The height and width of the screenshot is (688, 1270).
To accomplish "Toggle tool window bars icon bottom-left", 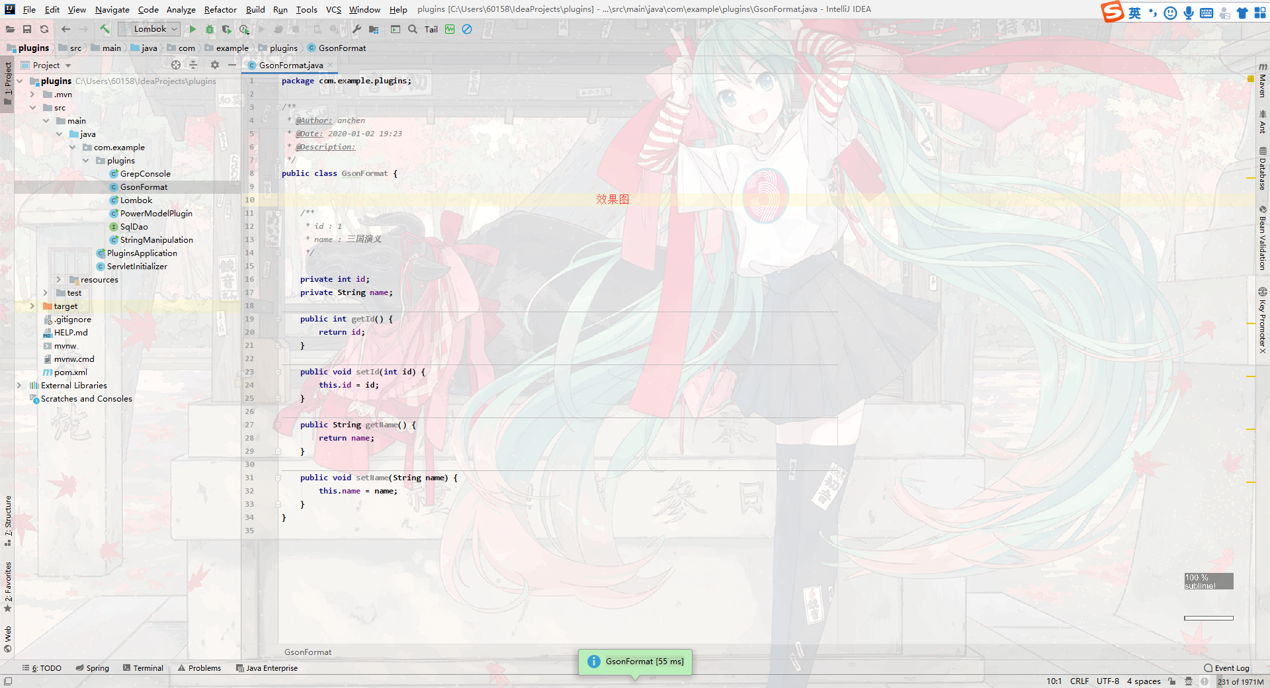I will [8, 681].
